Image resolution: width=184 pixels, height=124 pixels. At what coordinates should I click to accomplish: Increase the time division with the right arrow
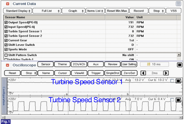click(166, 73)
